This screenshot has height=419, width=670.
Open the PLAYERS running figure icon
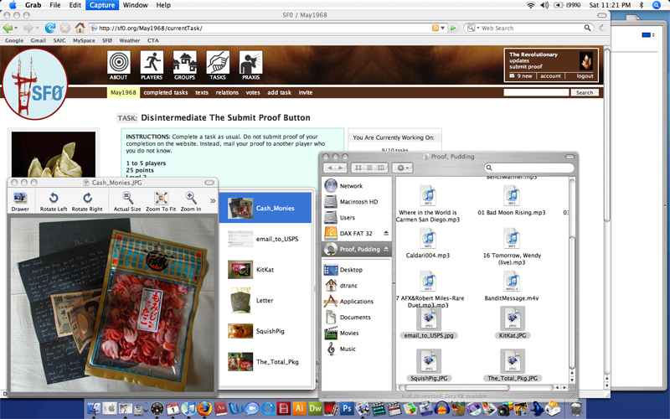tap(152, 62)
